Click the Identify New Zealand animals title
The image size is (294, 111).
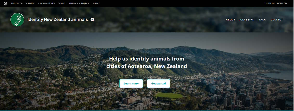(57, 19)
